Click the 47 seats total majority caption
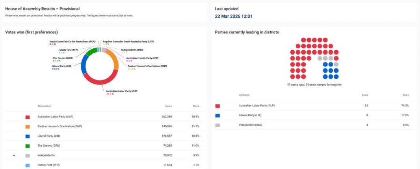 click(x=314, y=85)
